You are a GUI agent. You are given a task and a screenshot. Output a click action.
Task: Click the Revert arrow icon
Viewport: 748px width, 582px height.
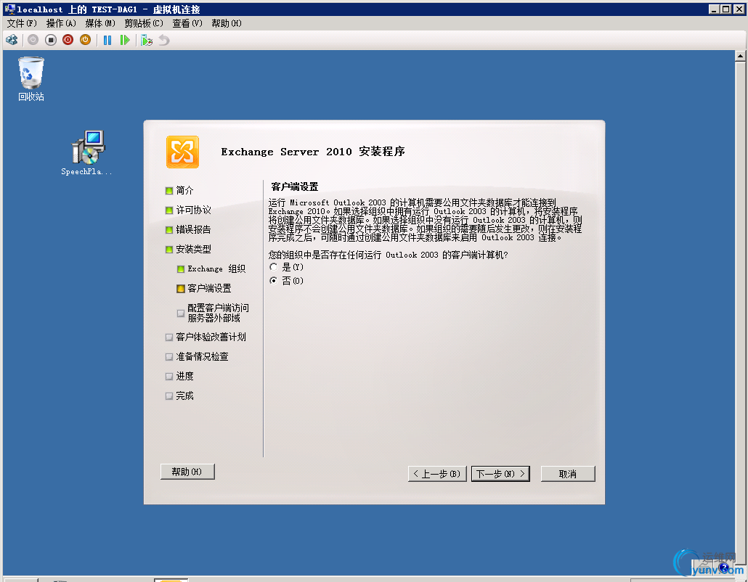pos(164,40)
